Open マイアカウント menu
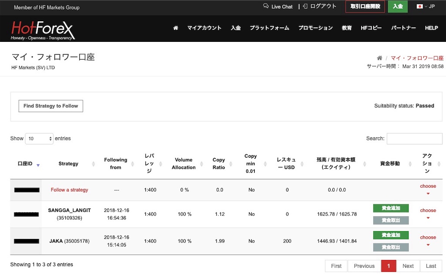Image resolution: width=446 pixels, height=280 pixels. coord(204,28)
